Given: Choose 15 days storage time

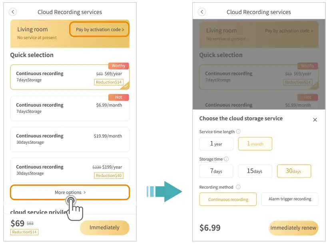Looking at the screenshot, I should click(255, 171).
